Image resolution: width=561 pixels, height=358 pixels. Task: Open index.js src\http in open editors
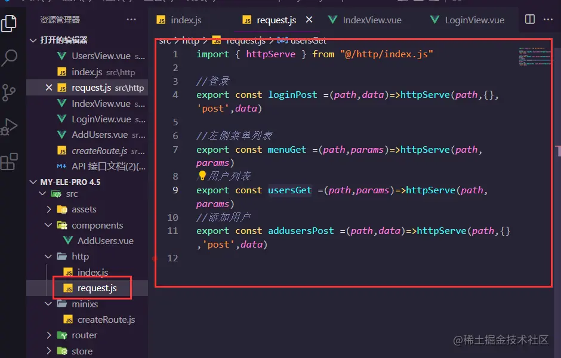coord(87,72)
